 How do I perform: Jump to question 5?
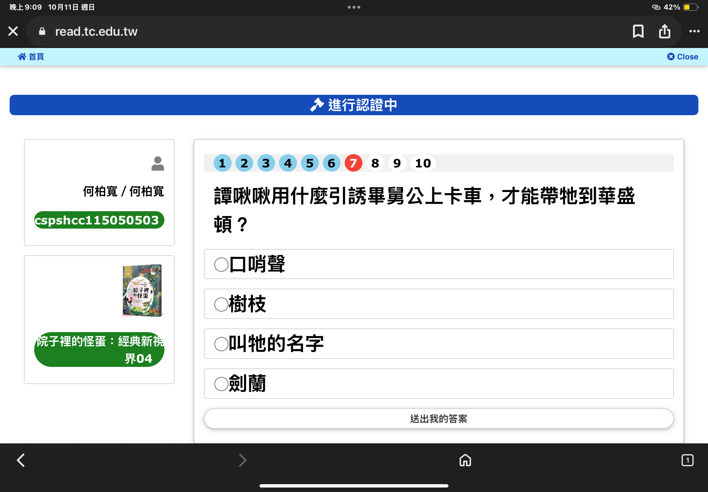[x=310, y=163]
